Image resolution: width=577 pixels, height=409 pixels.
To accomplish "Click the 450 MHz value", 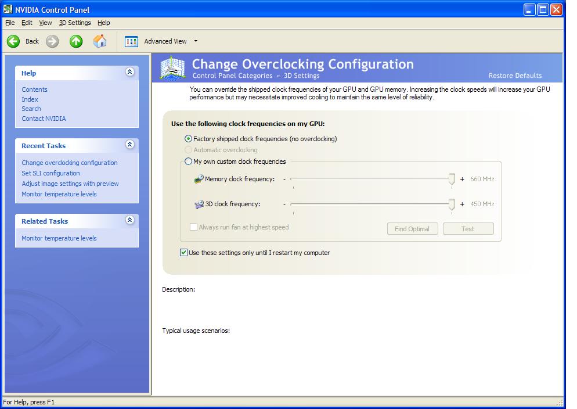I will tap(482, 204).
